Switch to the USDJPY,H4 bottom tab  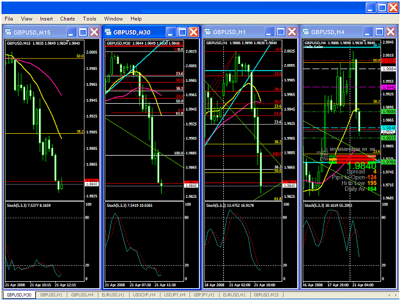(175, 295)
